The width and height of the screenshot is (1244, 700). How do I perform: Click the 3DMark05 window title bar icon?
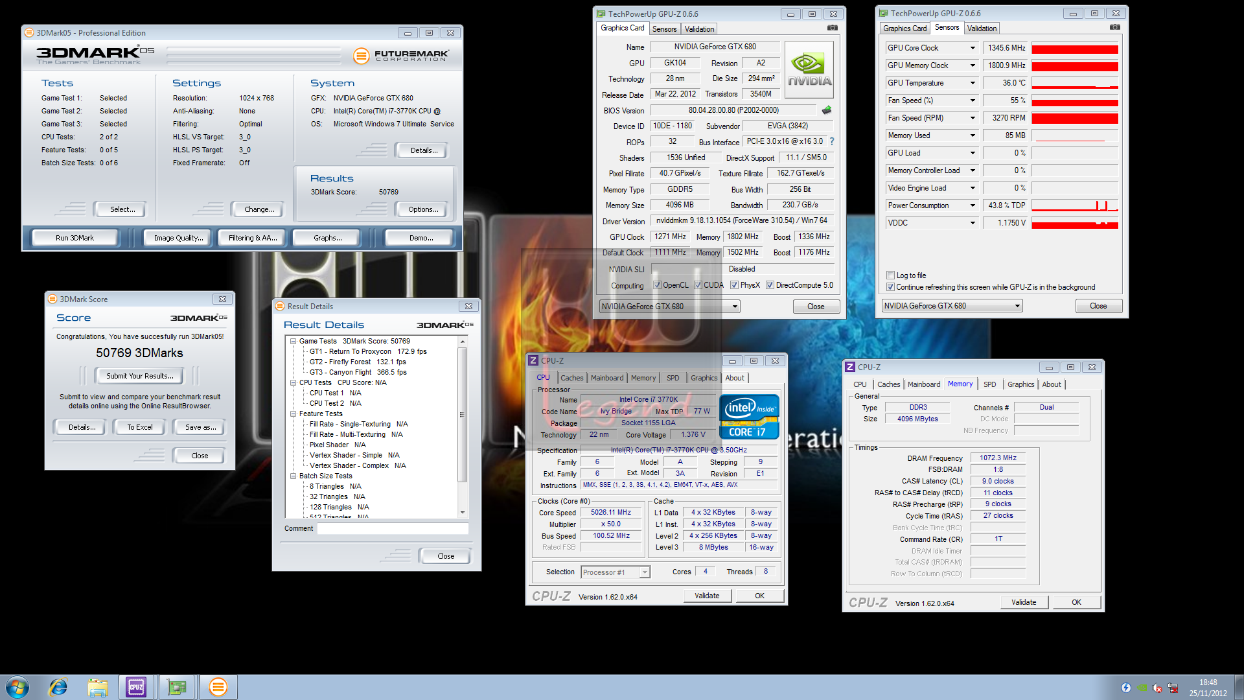tap(29, 32)
